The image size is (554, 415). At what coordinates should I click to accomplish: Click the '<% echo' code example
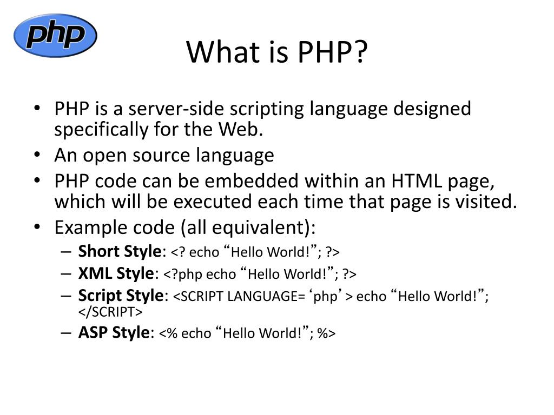tap(247, 333)
